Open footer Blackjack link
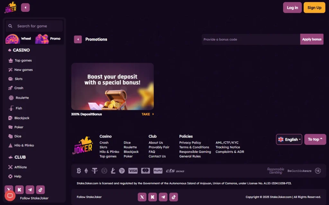Image resolution: width=329 pixels, height=205 pixels. [x=131, y=152]
